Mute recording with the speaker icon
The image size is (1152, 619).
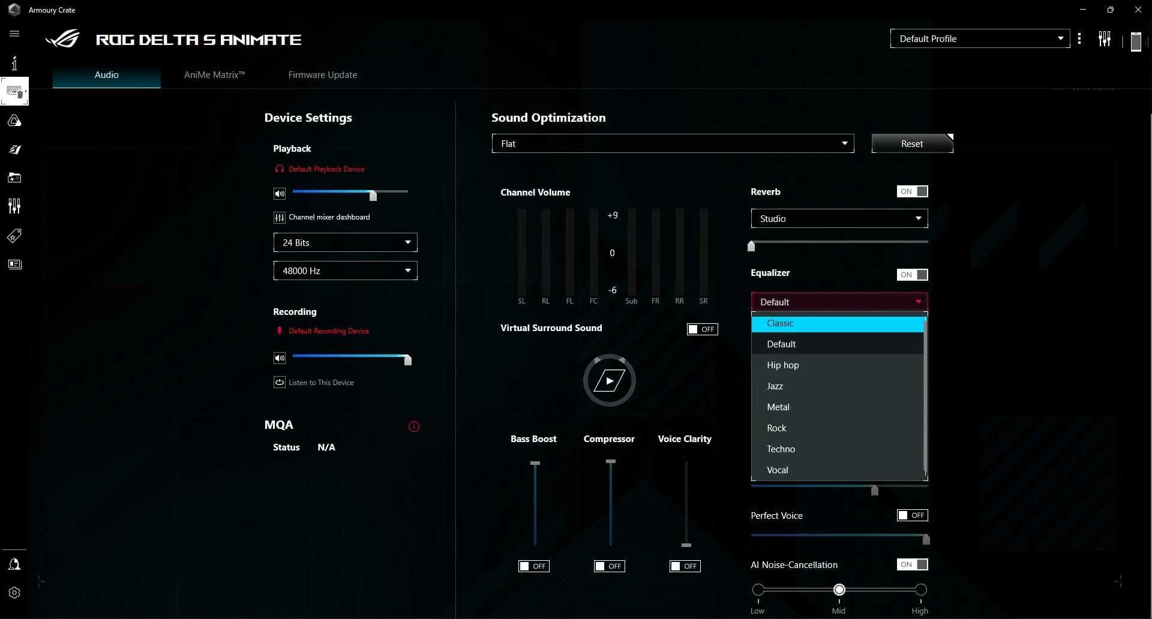pyautogui.click(x=280, y=358)
